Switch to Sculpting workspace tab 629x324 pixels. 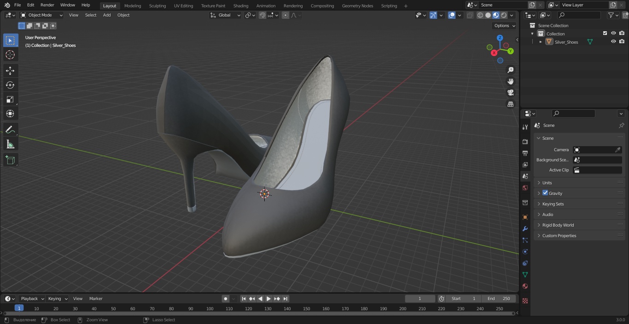[157, 6]
